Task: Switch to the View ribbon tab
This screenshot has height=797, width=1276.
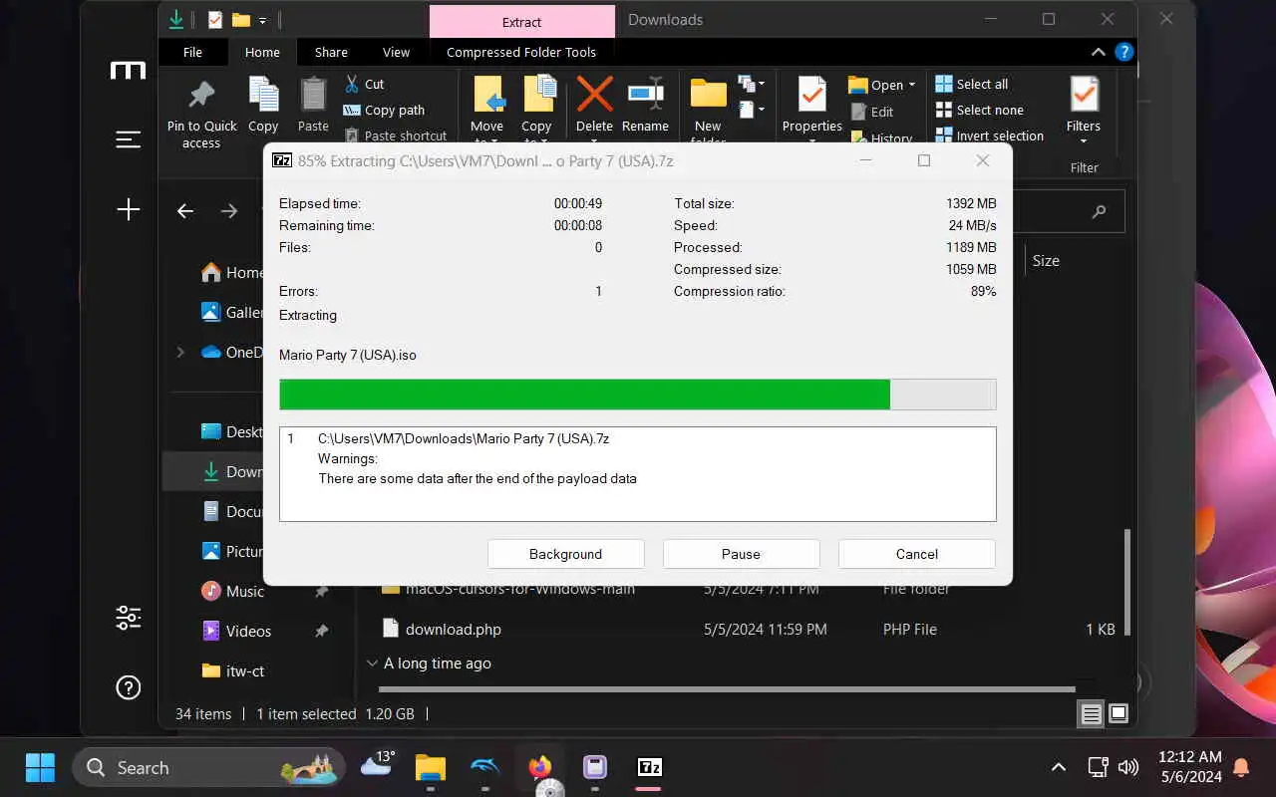Action: pyautogui.click(x=396, y=52)
